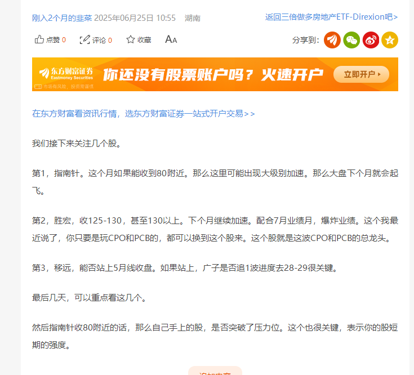Viewport: 414px width, 375px height.
Task: Open the Eastmoney Securities banner ad
Action: click(x=215, y=74)
